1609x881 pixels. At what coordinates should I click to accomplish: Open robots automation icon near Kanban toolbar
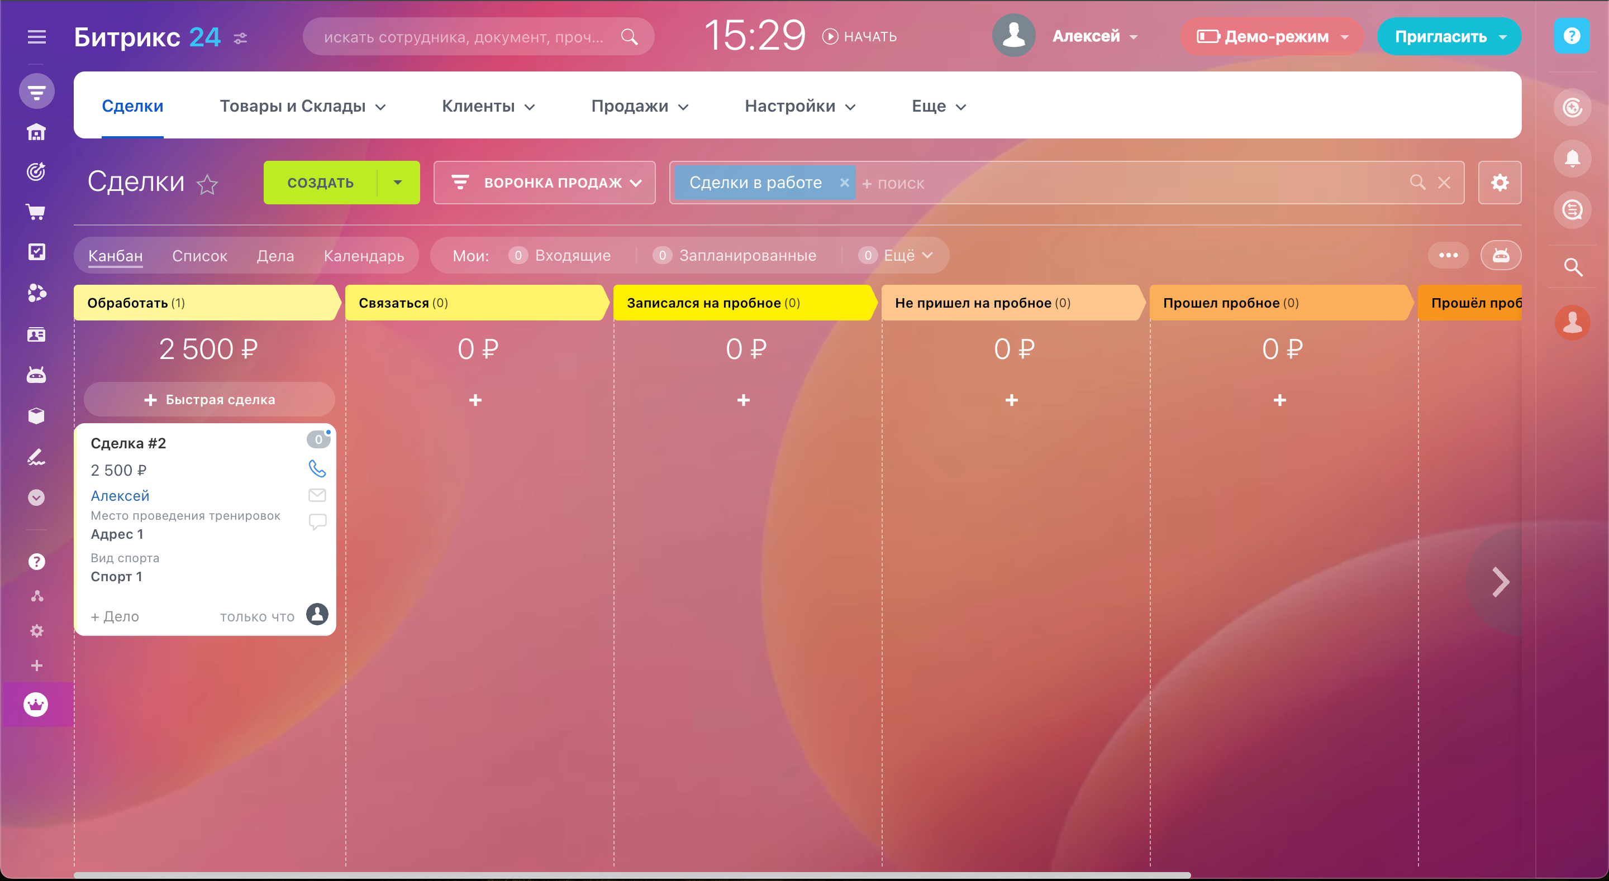coord(1500,255)
